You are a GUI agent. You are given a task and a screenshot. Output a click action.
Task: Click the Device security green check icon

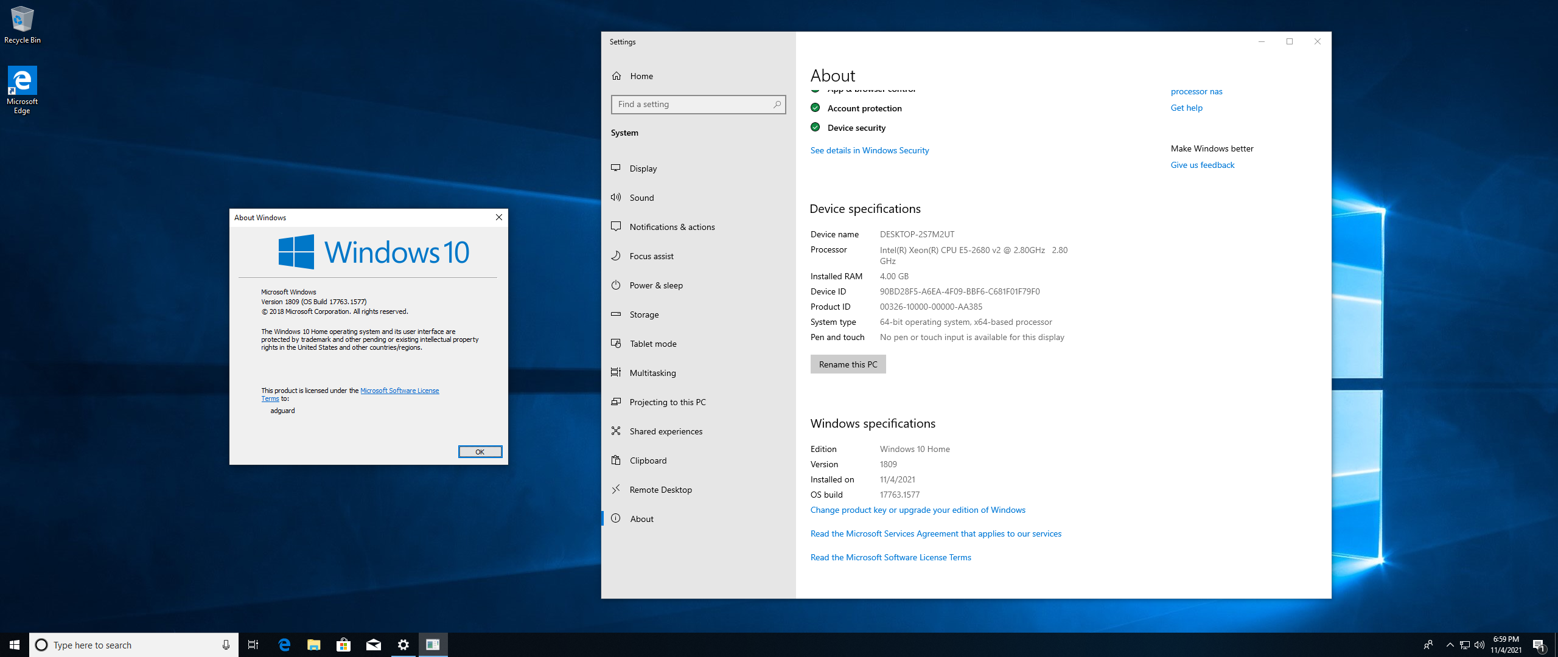point(816,127)
